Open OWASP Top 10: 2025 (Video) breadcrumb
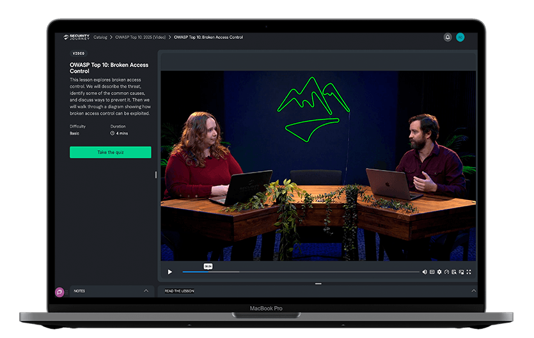 click(x=140, y=38)
